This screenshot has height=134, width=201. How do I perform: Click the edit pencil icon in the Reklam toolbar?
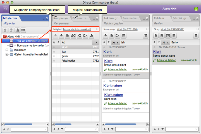[162, 36]
